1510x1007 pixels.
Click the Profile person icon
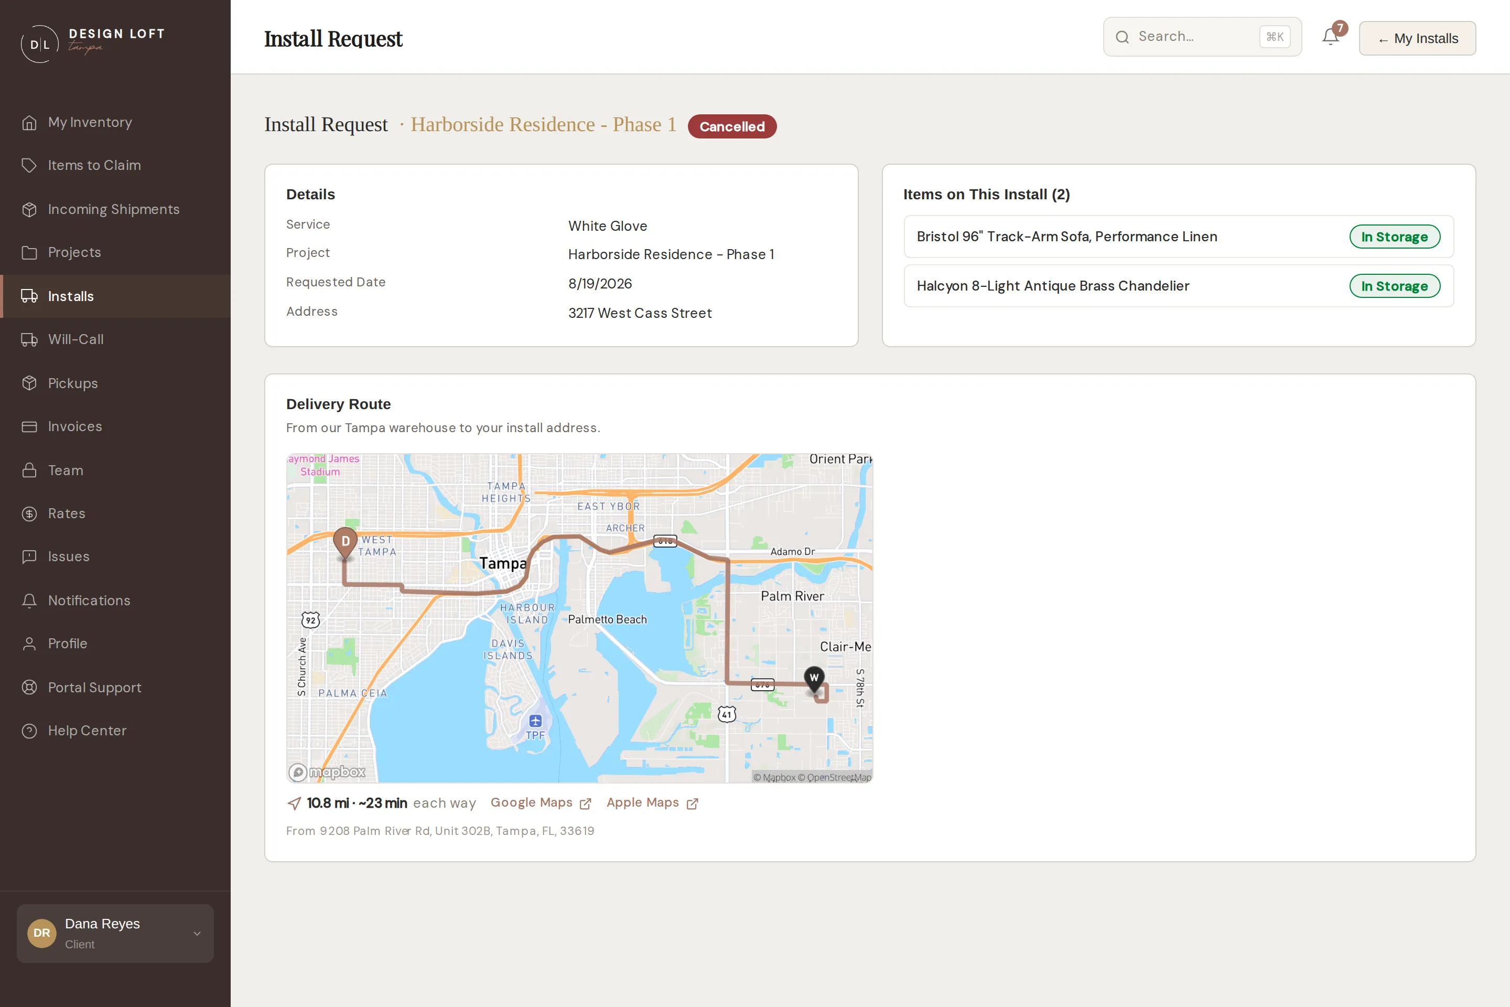tap(29, 644)
